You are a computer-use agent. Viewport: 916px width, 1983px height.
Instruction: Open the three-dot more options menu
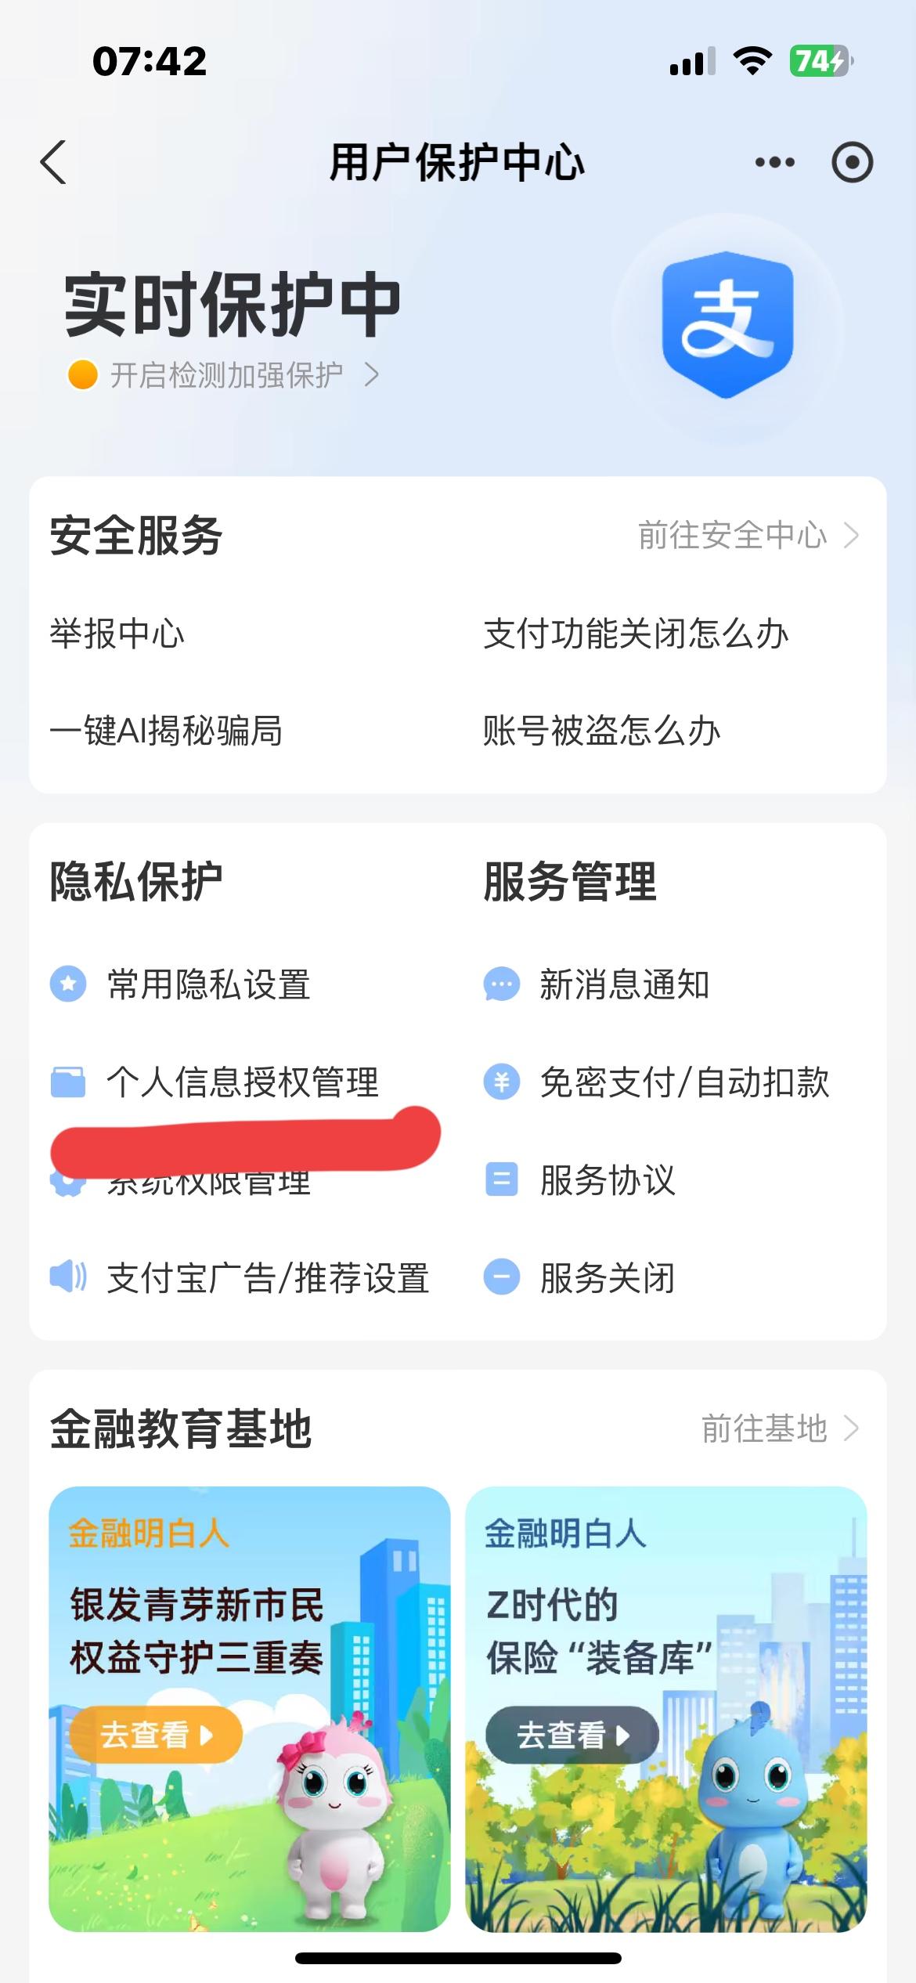tap(774, 163)
